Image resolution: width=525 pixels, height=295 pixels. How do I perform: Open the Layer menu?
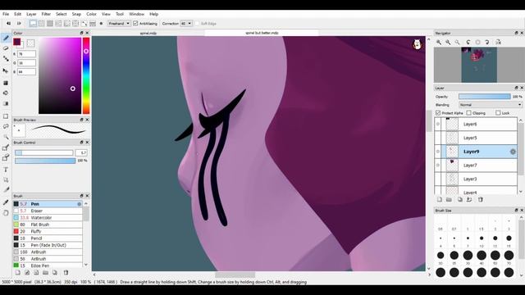click(x=31, y=14)
